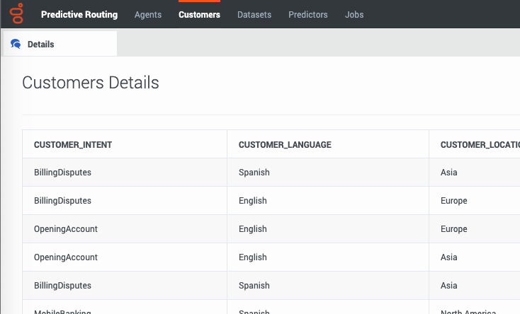Select Asia in the OpeningAccount row
The image size is (520, 314).
pos(448,257)
